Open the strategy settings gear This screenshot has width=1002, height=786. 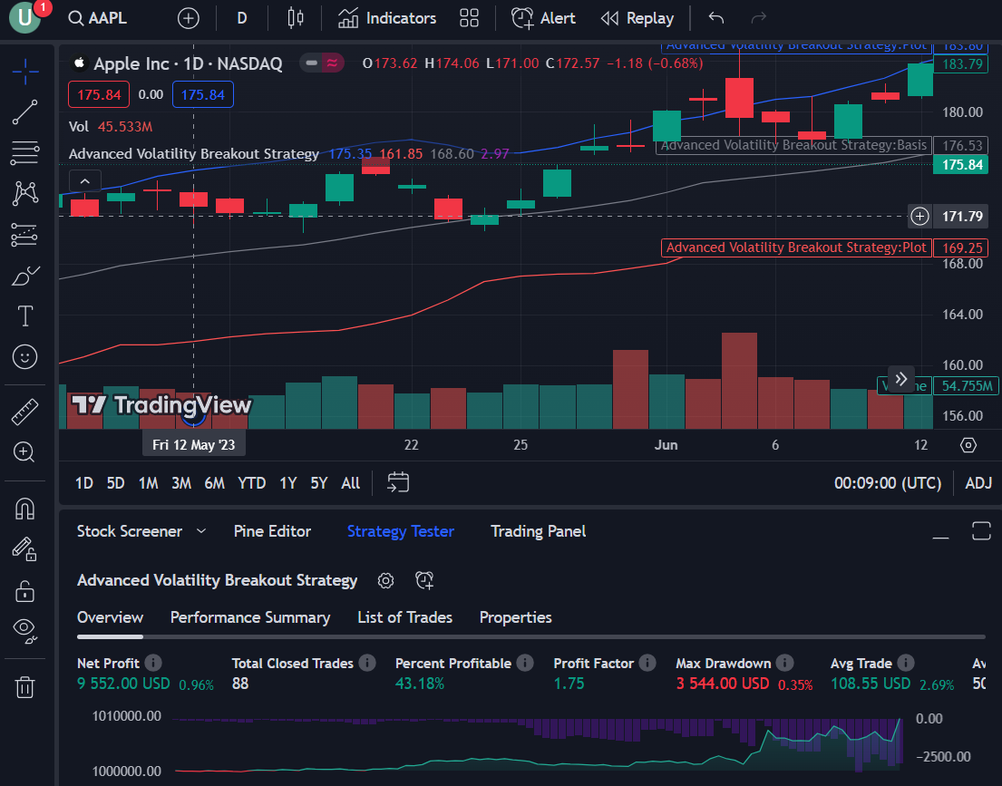[x=385, y=580]
